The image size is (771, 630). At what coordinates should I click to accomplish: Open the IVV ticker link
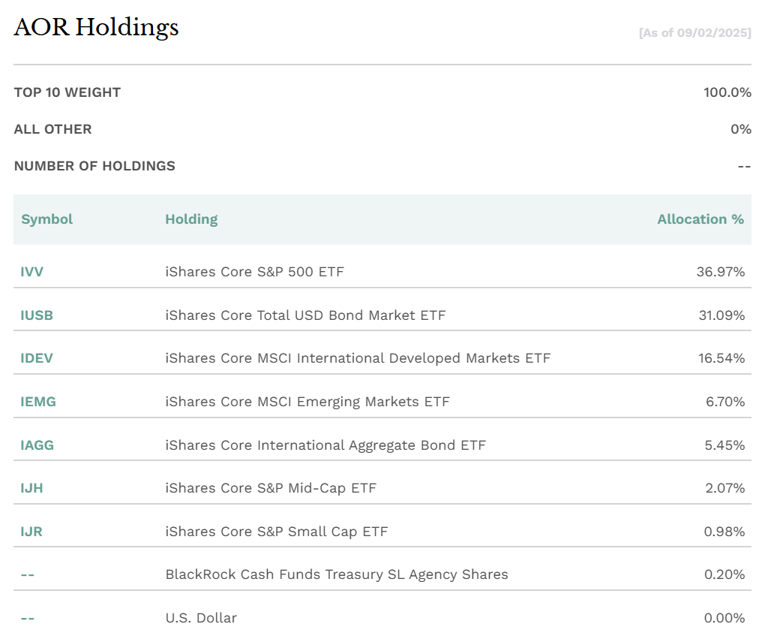(31, 272)
